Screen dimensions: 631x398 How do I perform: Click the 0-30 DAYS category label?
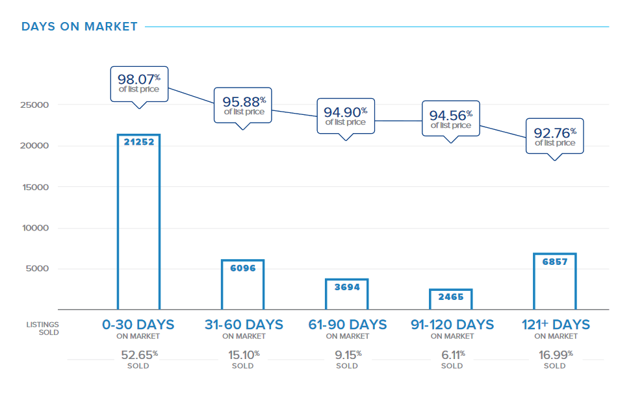click(x=138, y=325)
